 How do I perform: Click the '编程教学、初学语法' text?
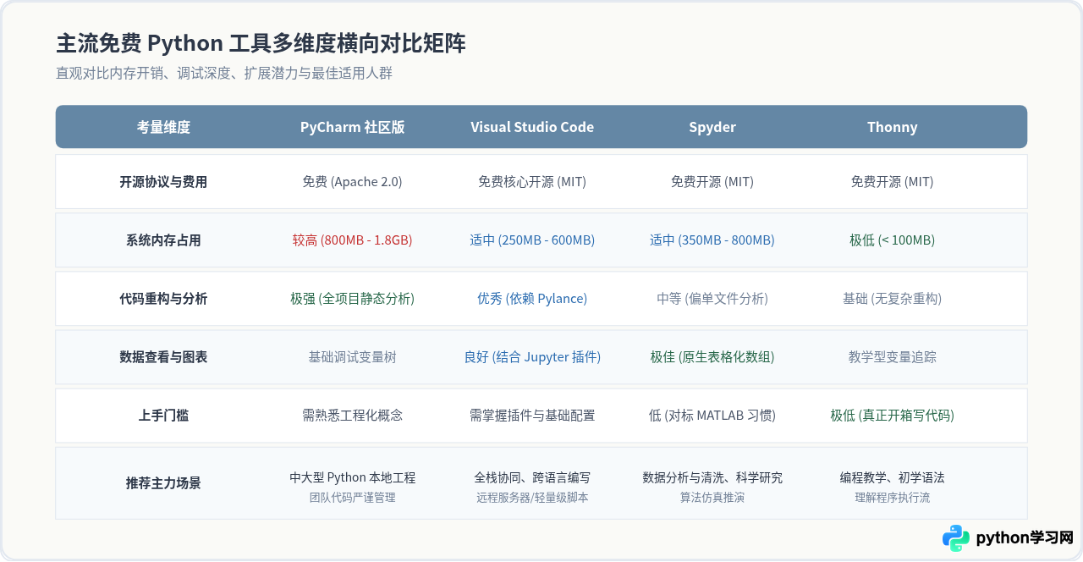coord(893,478)
